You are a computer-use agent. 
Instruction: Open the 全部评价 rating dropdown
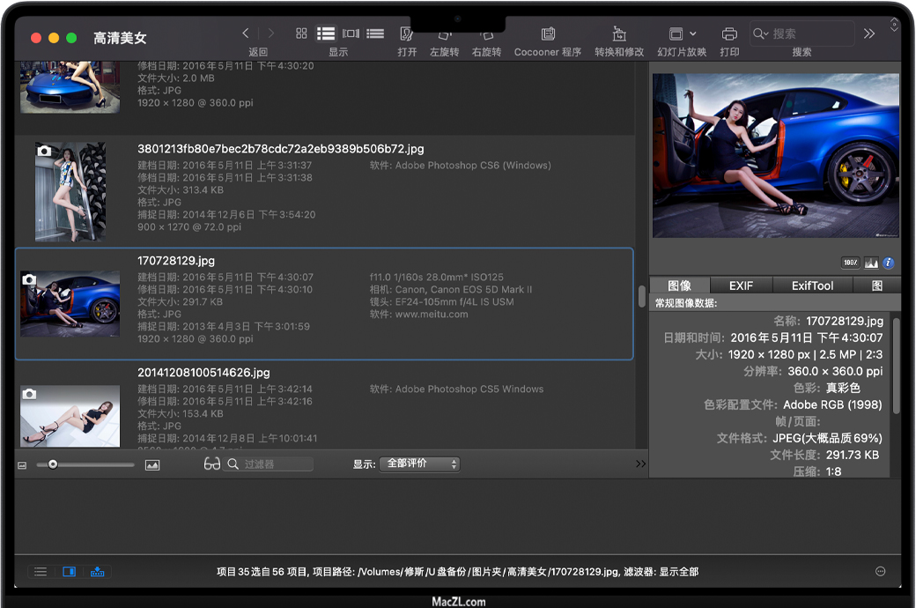[x=419, y=464]
